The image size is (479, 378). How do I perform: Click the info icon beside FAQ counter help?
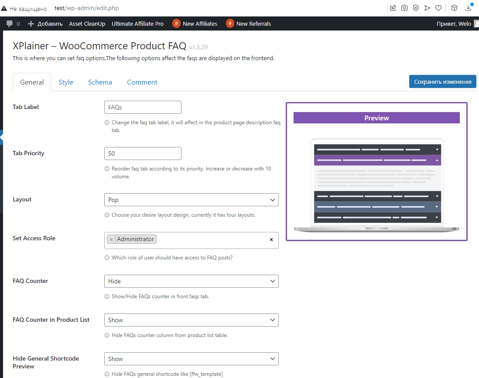tap(107, 296)
